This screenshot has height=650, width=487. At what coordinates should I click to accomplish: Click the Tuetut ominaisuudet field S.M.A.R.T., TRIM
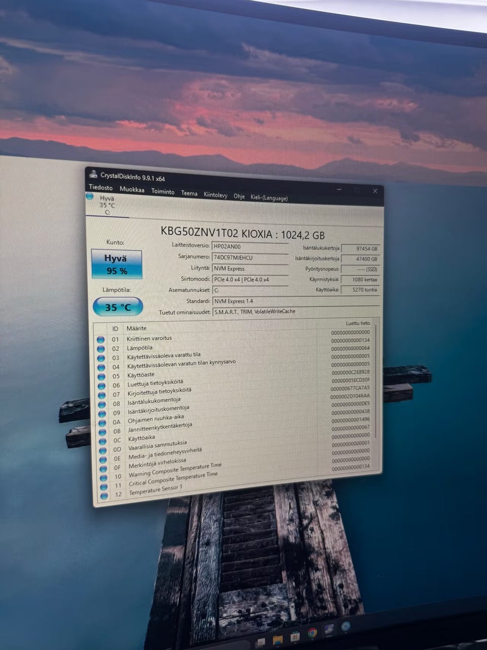[296, 311]
